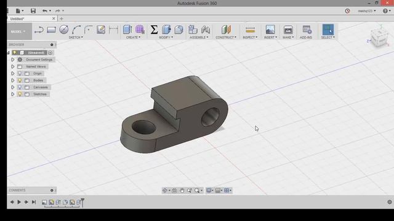Toggle visibility bulb of the root component

point(15,53)
